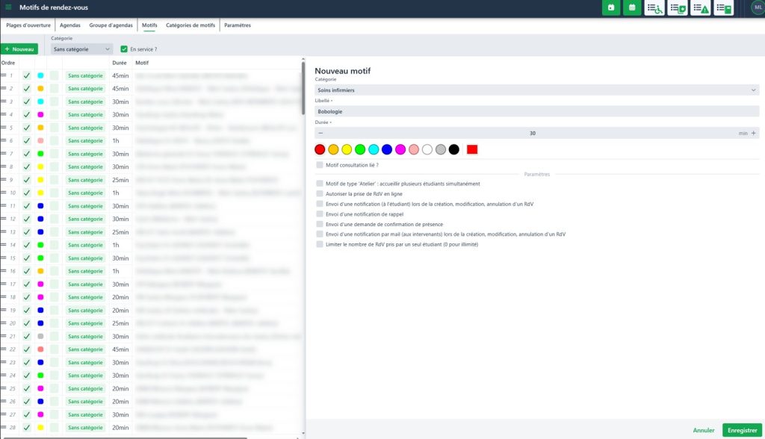Image resolution: width=765 pixels, height=439 pixels.
Task: Open the 'Sans catégorie' filter dropdown
Action: pyautogui.click(x=81, y=49)
